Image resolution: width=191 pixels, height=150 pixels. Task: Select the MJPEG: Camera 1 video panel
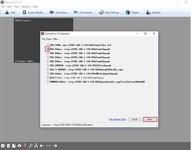(x=43, y=40)
